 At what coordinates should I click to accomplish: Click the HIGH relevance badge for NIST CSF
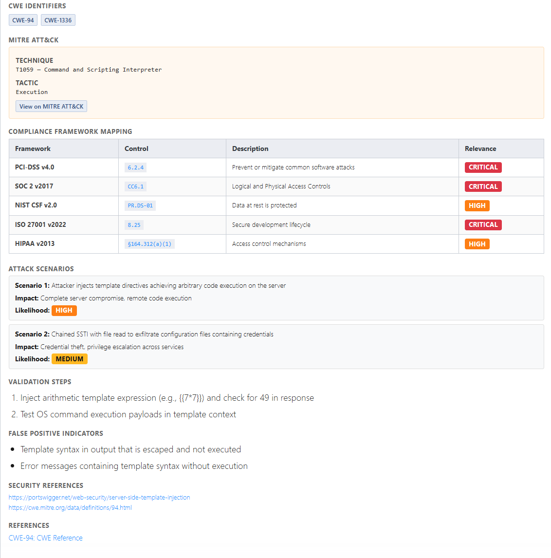coord(477,205)
